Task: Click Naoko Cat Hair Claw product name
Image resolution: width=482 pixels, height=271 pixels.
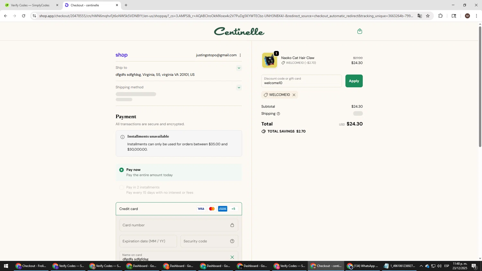Action: [x=298, y=58]
